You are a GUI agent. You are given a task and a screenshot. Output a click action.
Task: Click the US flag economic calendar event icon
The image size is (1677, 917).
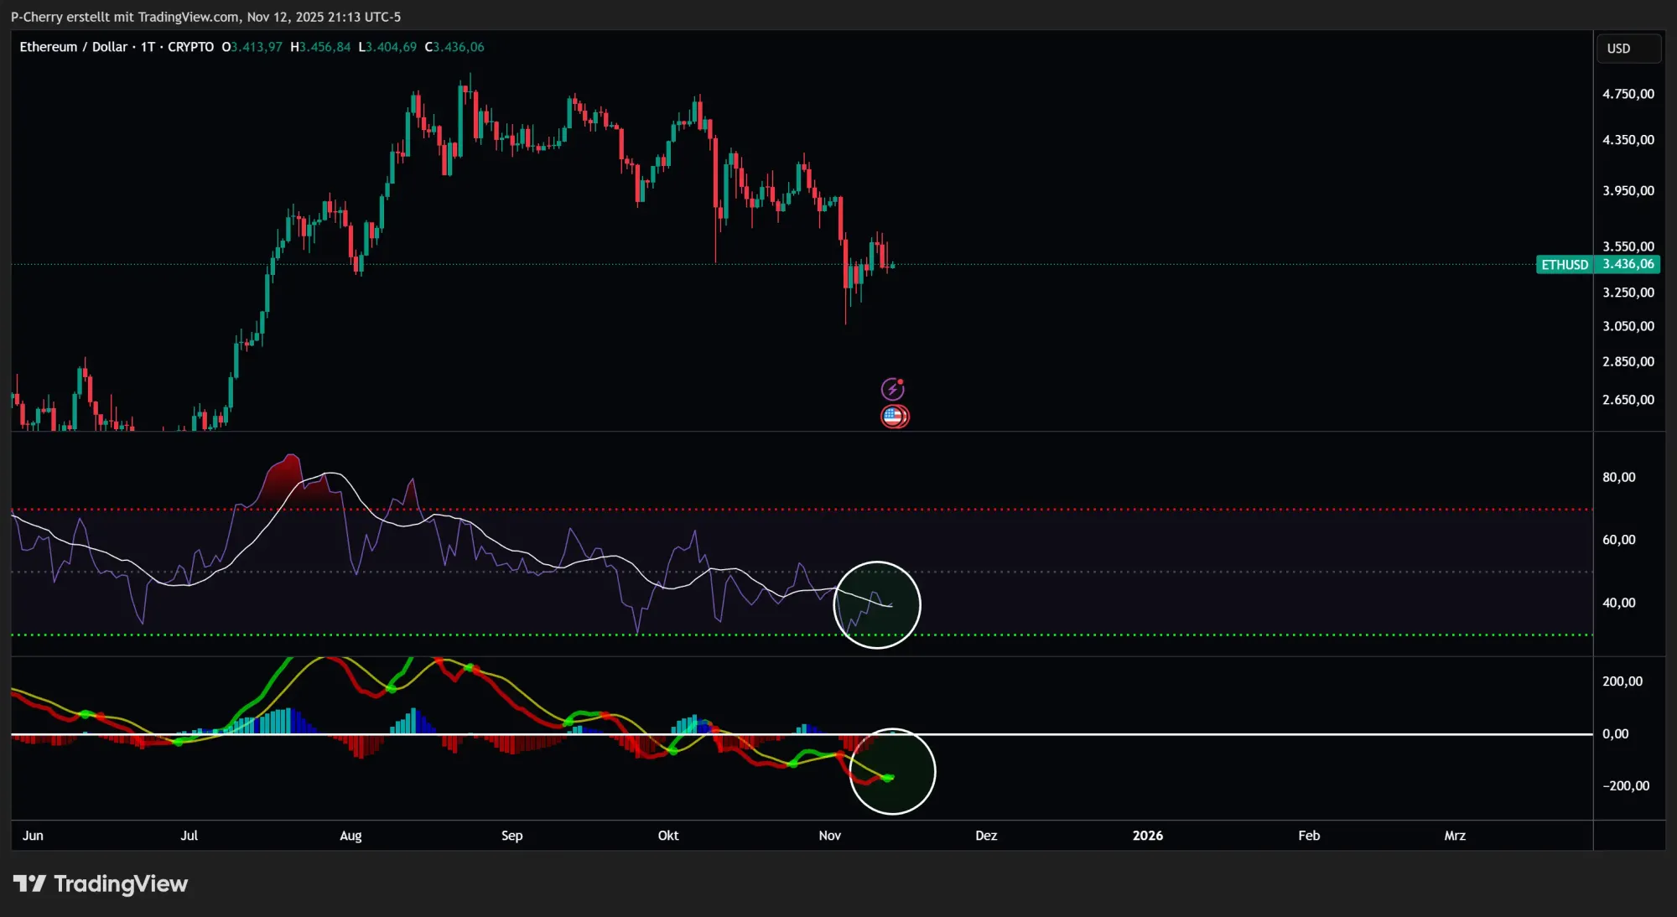coord(894,416)
